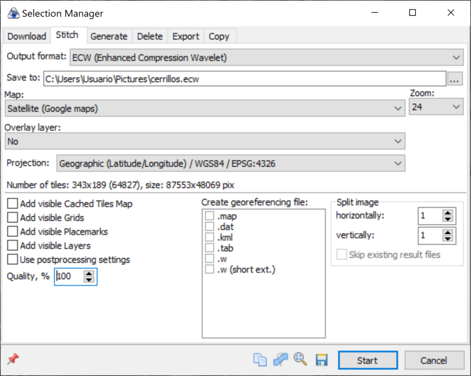This screenshot has height=376, width=471.
Task: Check Add visible Placemarks
Action: 12,231
